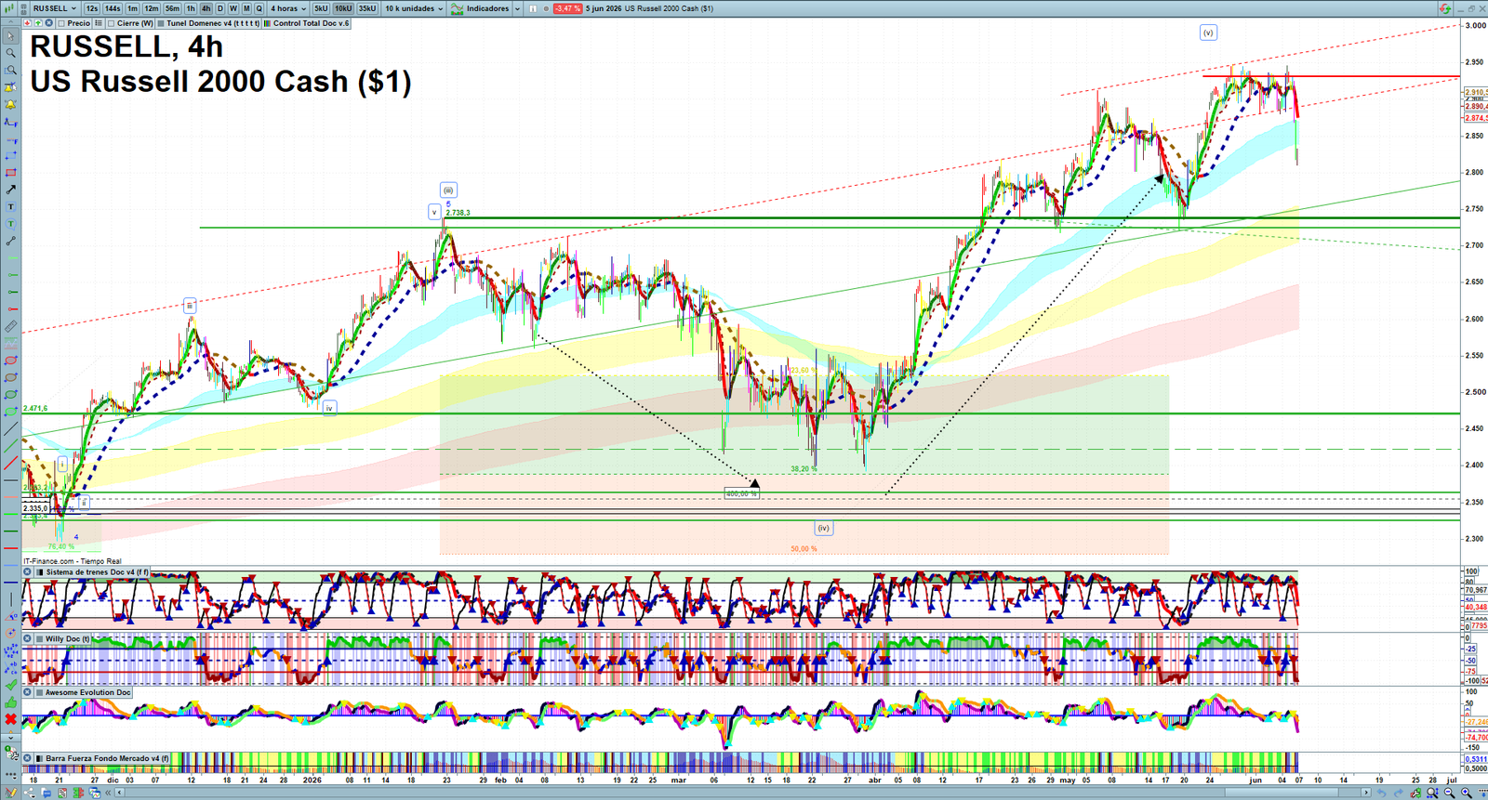
Task: Select the 12s timeframe
Action: 92,8
